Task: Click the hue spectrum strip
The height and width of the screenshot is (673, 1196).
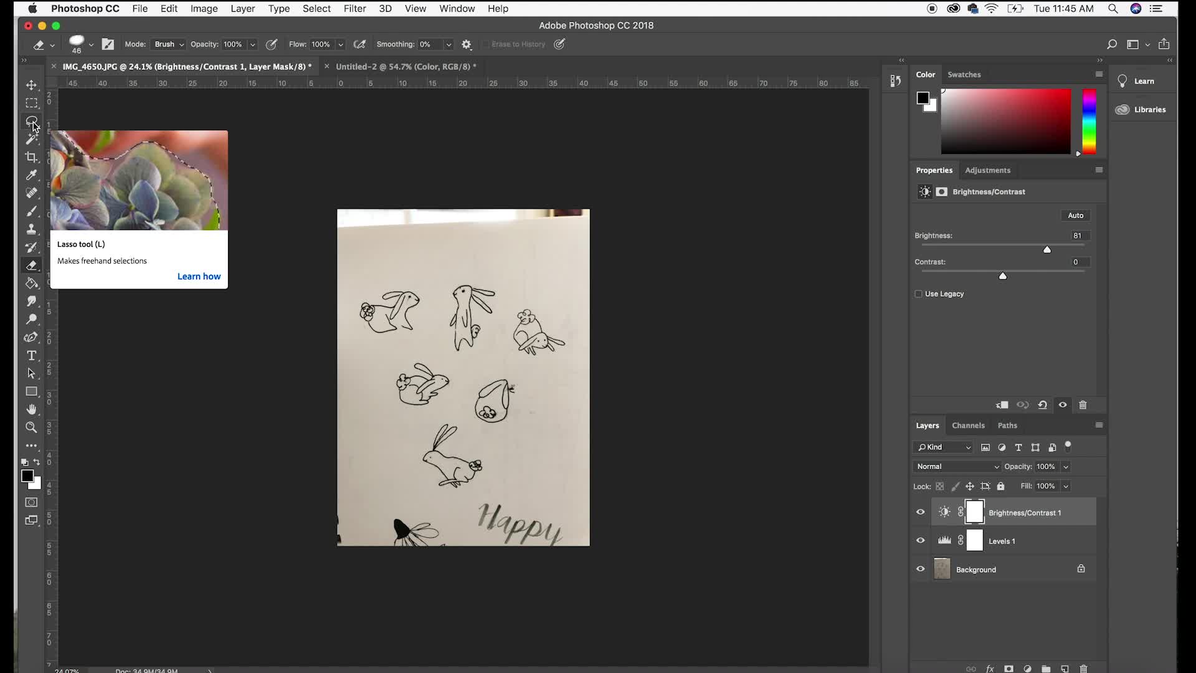Action: pyautogui.click(x=1089, y=121)
